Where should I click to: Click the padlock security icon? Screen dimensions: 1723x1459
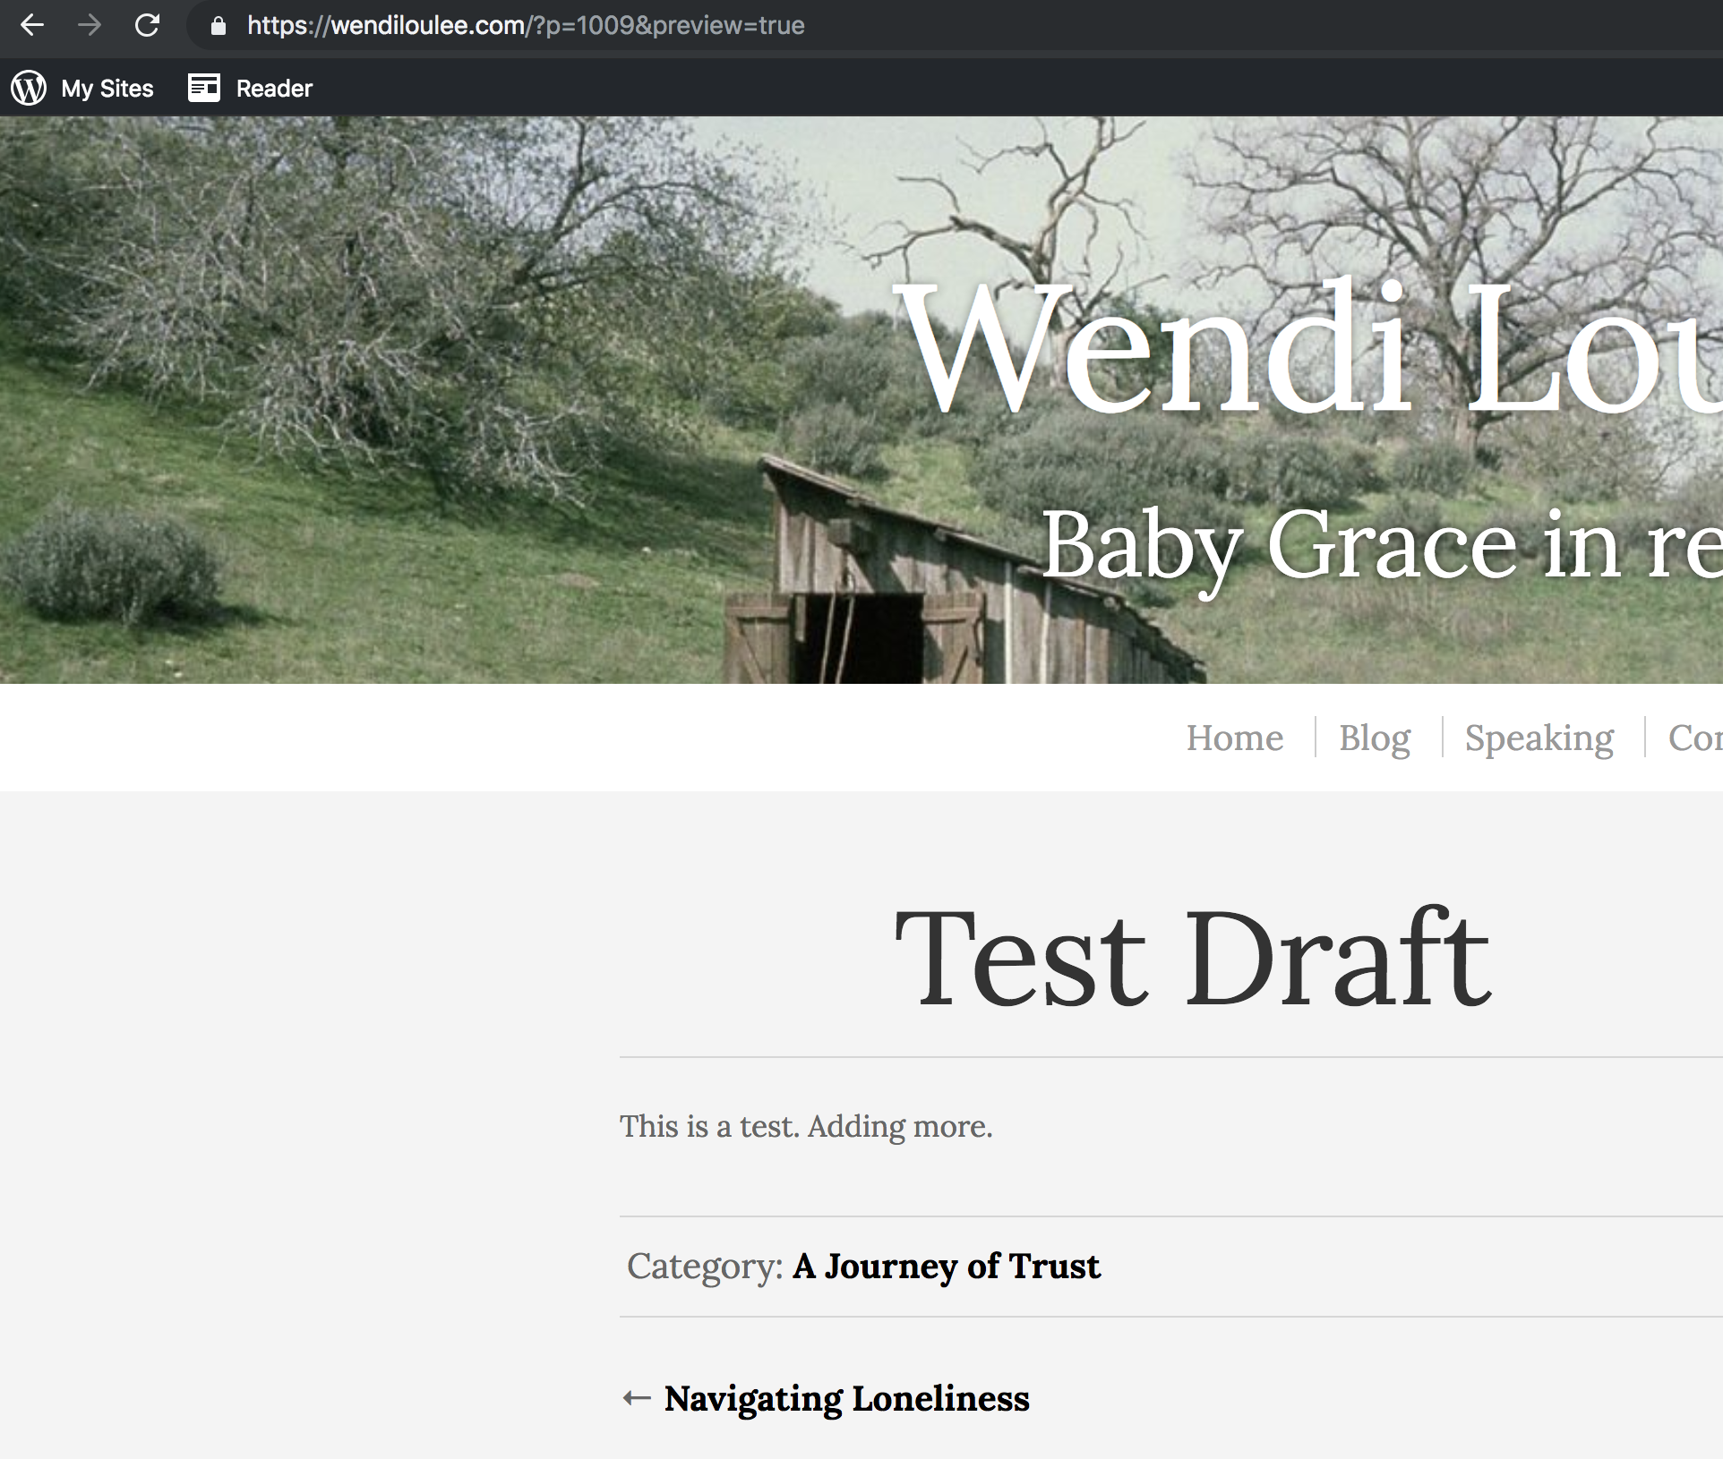click(x=218, y=26)
